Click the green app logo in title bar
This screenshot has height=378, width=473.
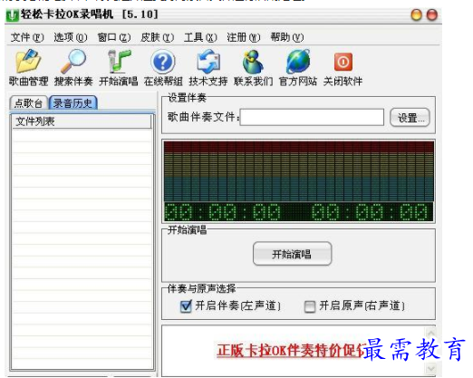coord(13,15)
